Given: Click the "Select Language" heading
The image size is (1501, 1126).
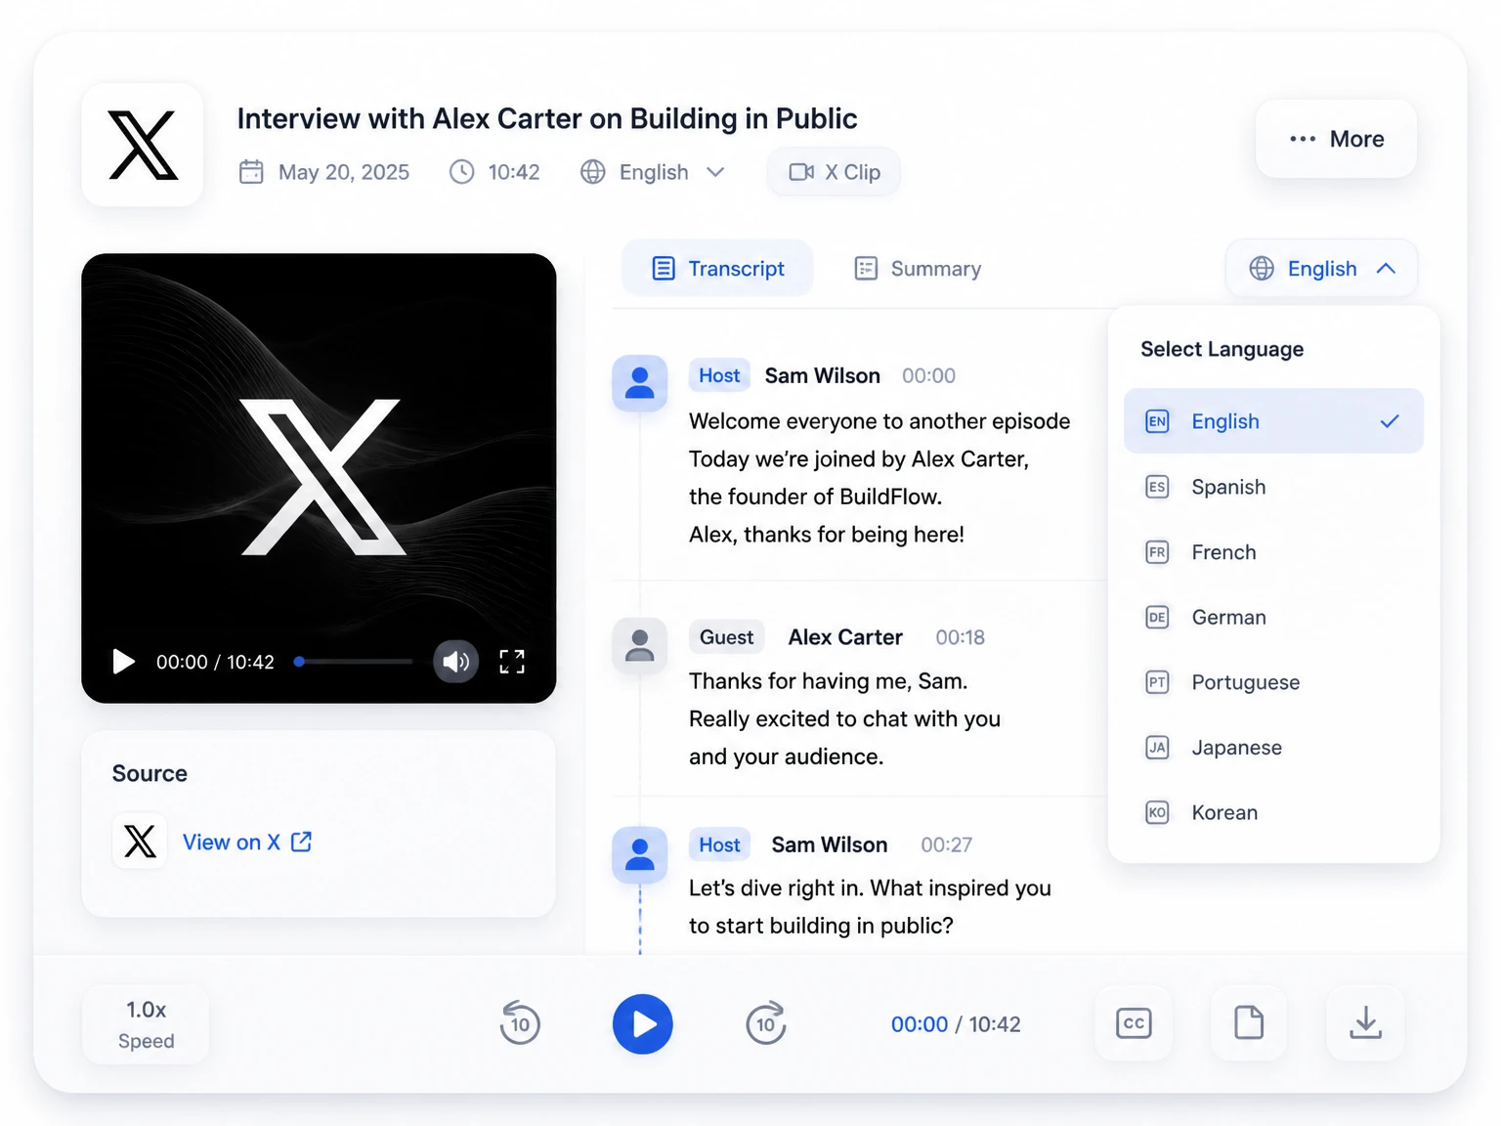Looking at the screenshot, I should click(1222, 349).
